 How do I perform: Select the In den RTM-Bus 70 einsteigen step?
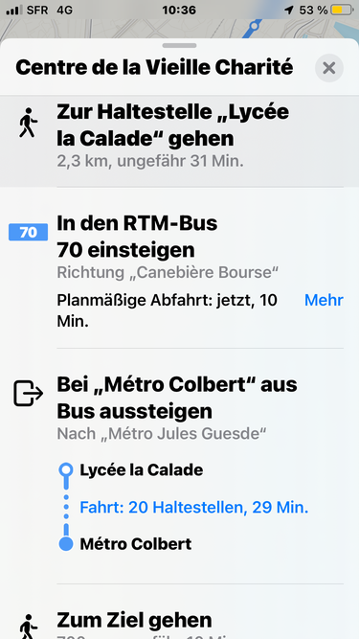[x=180, y=268]
